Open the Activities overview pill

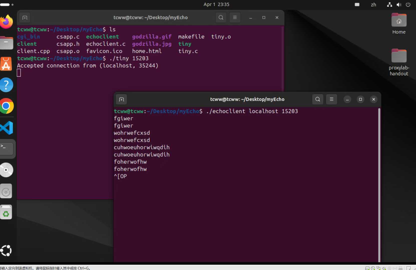pos(7,4)
